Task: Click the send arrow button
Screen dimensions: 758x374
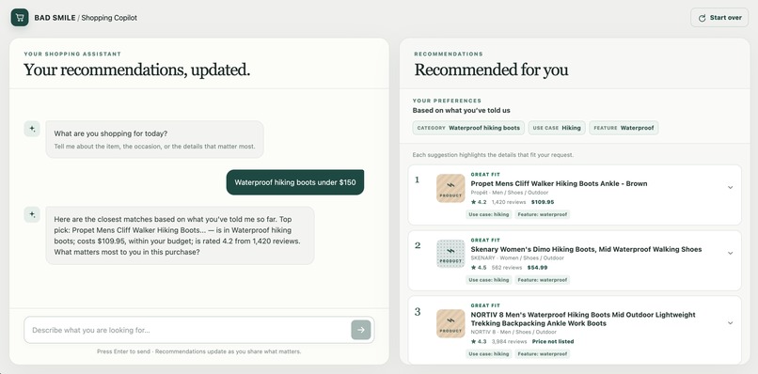Action: 360,330
